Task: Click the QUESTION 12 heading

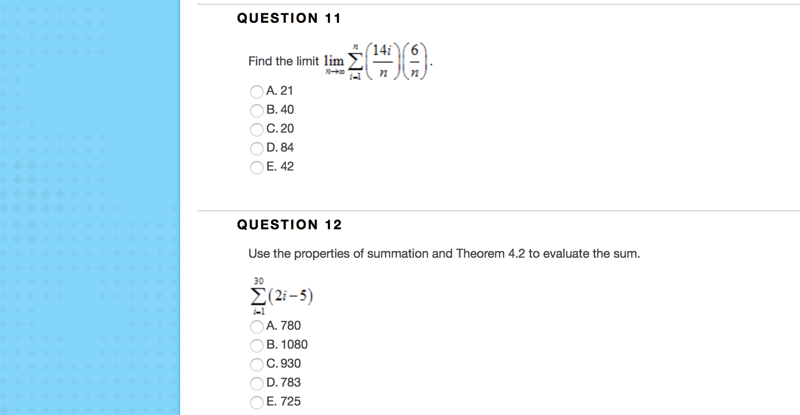Action: (290, 225)
